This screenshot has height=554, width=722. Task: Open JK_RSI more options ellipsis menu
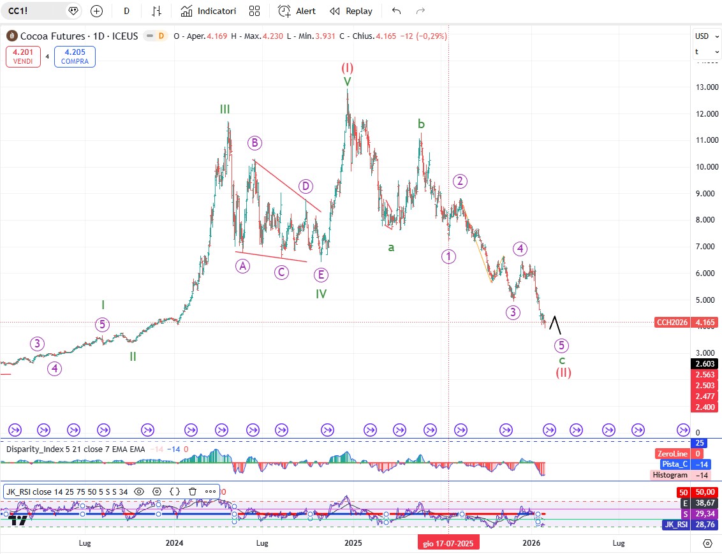click(210, 492)
